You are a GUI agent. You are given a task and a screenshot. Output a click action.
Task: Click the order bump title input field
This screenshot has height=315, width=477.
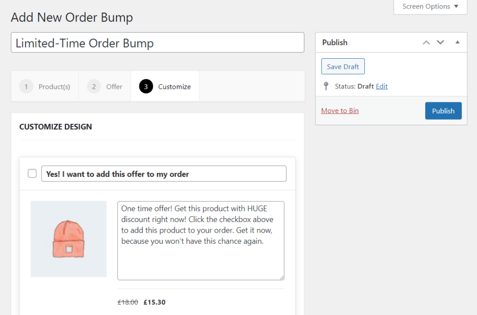[x=157, y=43]
